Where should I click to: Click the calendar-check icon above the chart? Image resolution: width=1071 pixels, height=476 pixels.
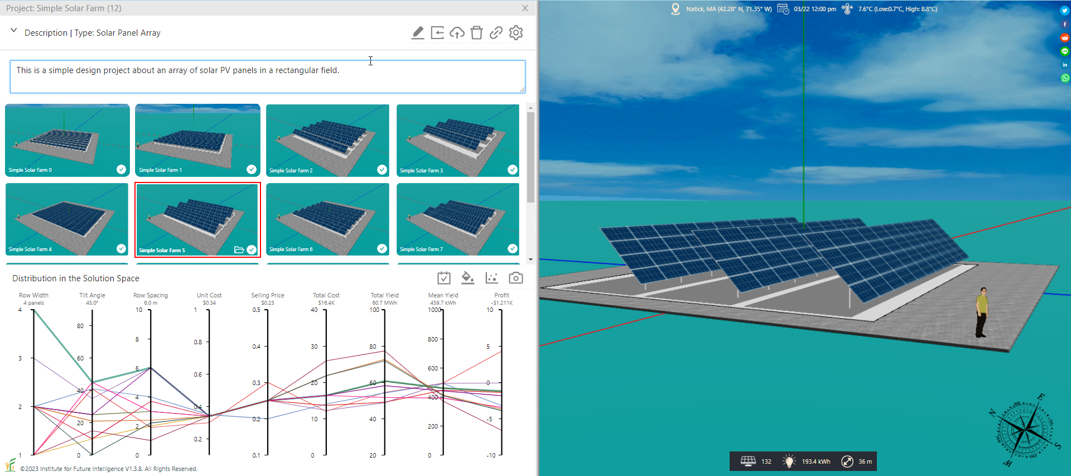[443, 278]
